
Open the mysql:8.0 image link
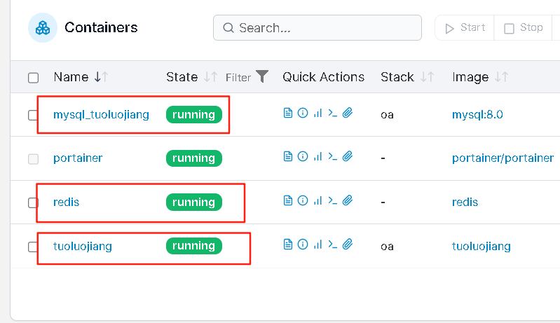477,115
